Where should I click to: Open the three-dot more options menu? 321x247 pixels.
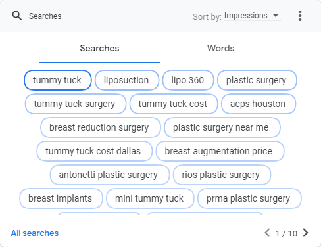point(300,16)
